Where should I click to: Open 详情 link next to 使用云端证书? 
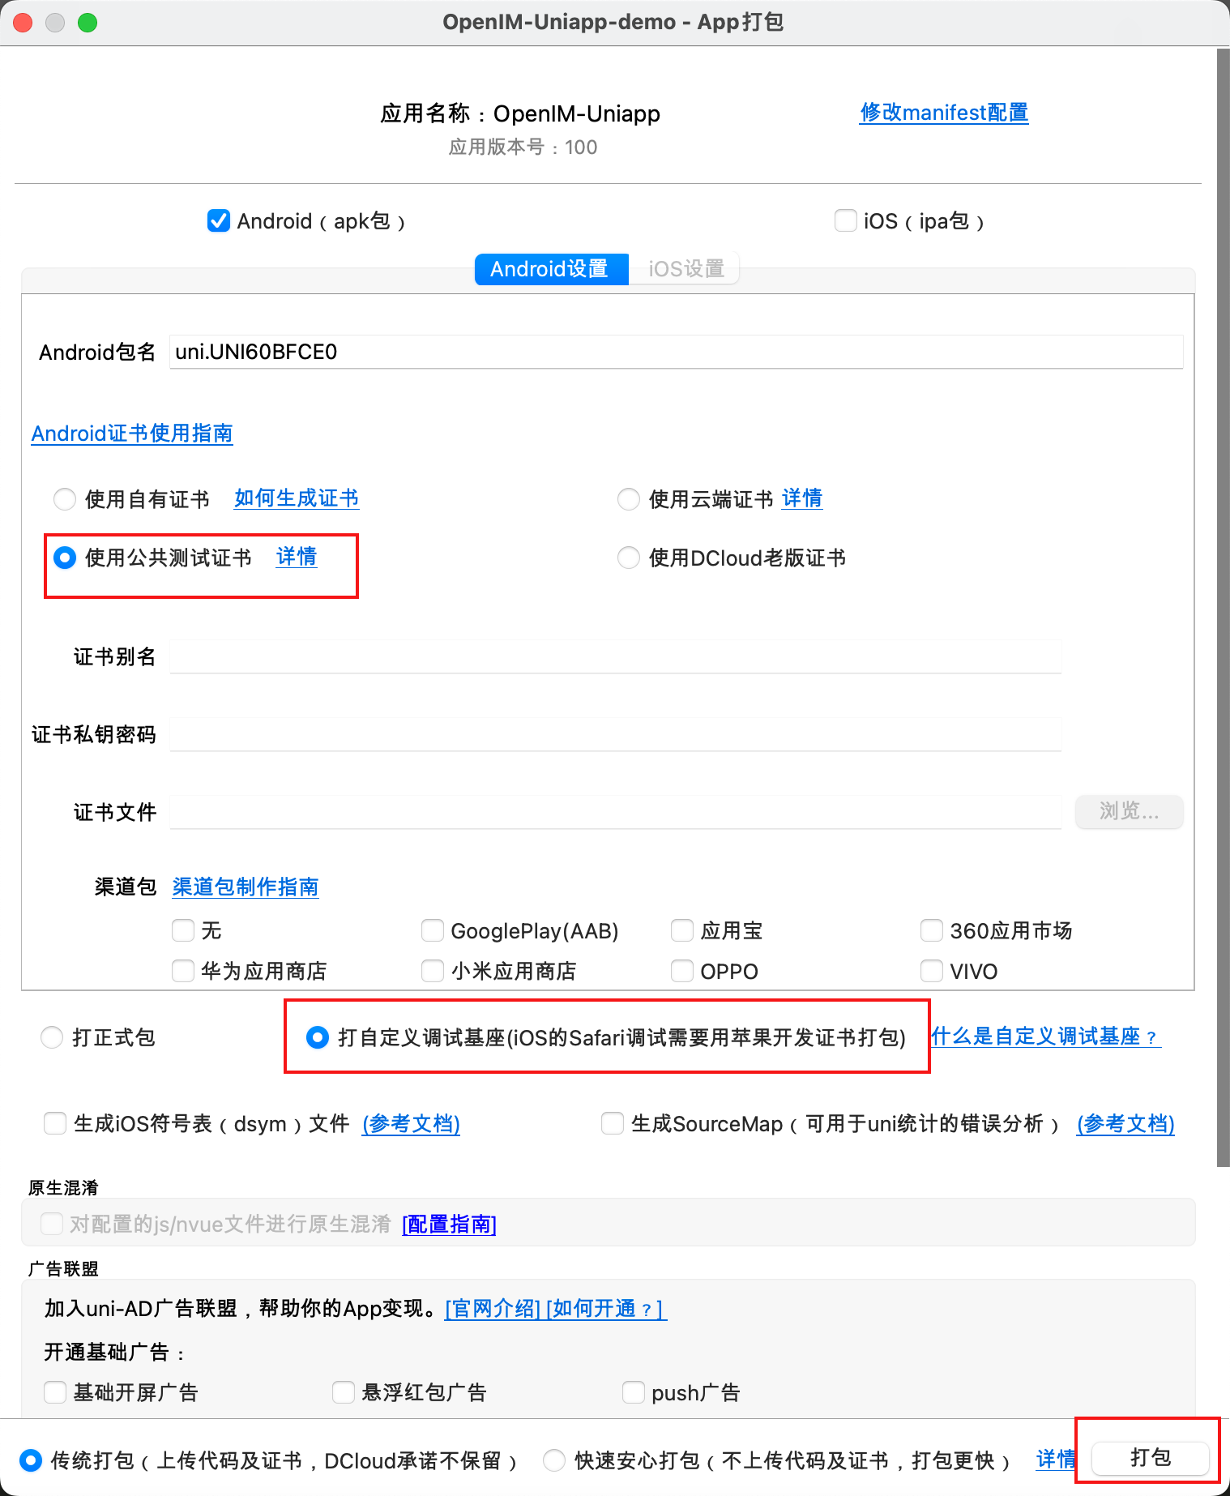click(802, 498)
